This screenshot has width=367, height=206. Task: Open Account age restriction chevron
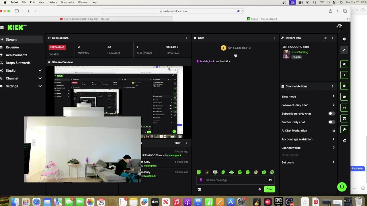pyautogui.click(x=333, y=139)
